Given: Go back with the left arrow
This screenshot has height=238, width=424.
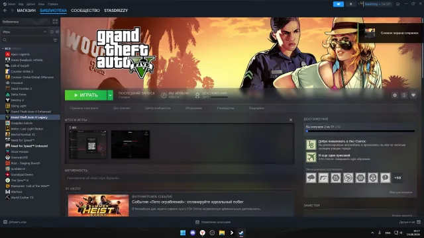Looking at the screenshot, I should click(x=5, y=11).
